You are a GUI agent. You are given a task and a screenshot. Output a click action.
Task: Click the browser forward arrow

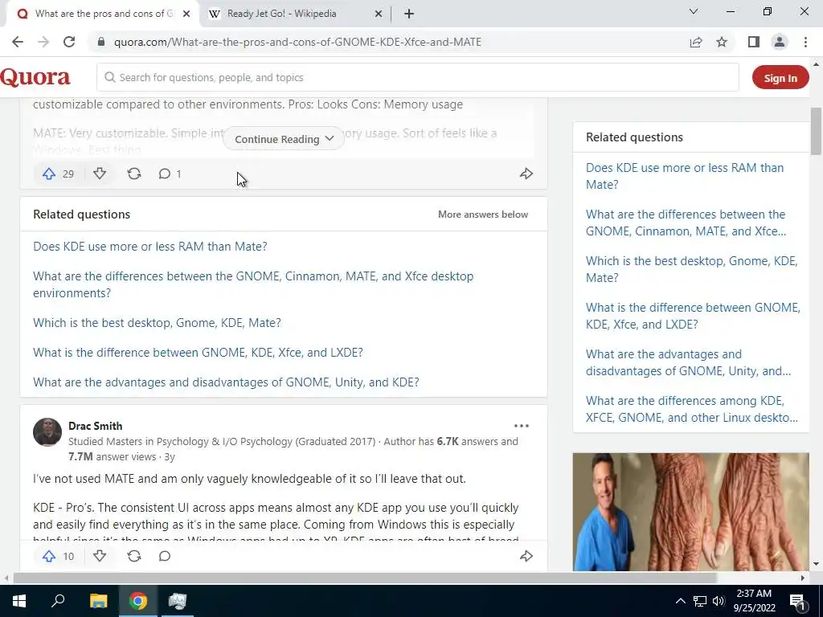[x=43, y=42]
